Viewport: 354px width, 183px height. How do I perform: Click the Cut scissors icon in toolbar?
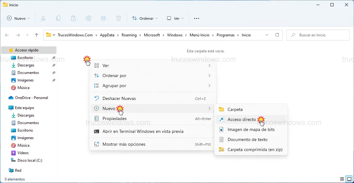pyautogui.click(x=43, y=18)
